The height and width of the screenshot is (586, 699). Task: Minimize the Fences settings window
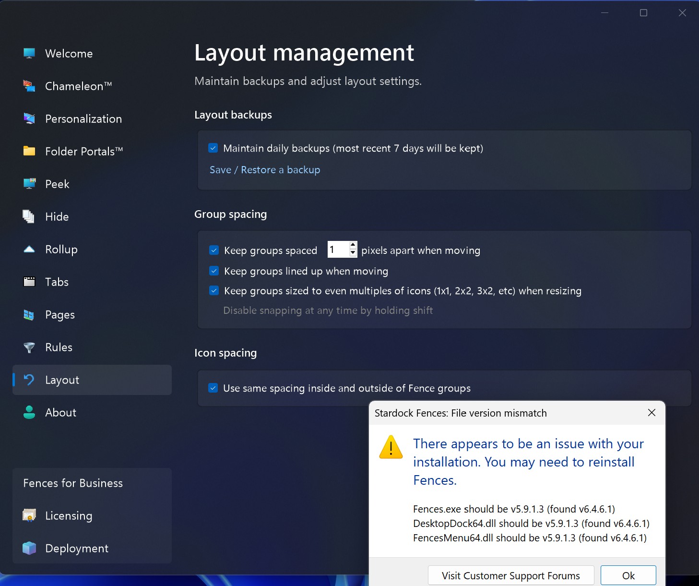pos(605,13)
